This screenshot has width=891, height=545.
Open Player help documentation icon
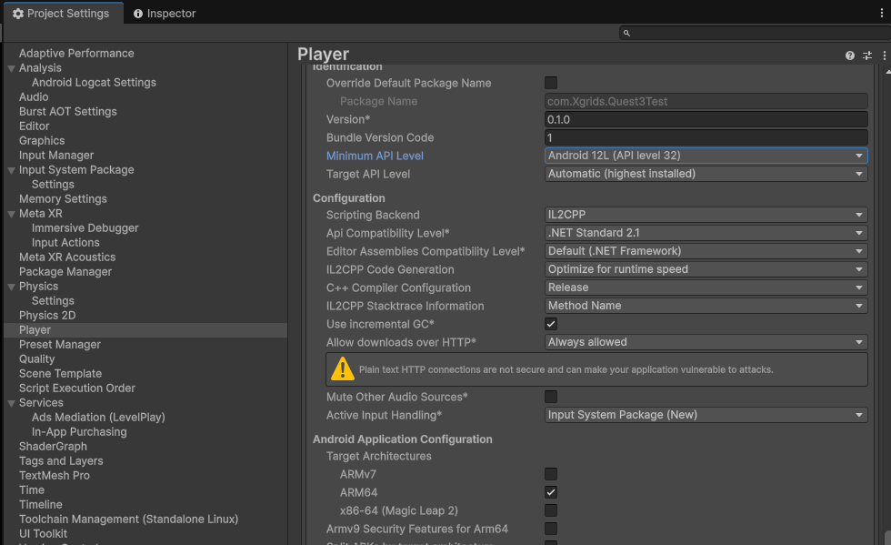click(849, 56)
